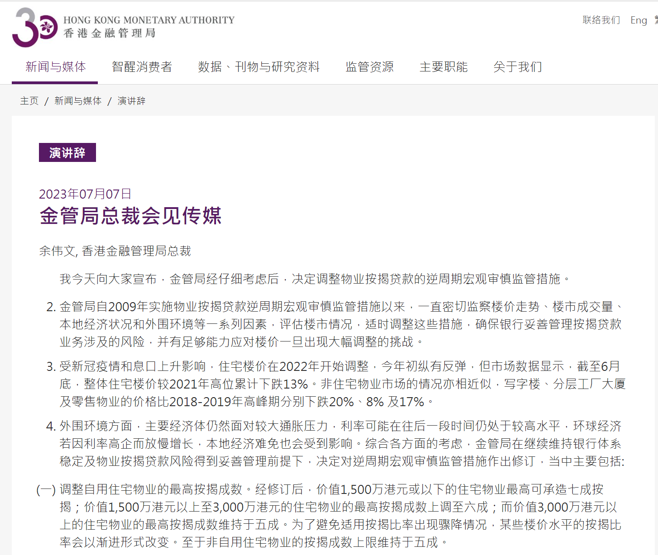Click paragraph 2 starting with 金管局自2009年

(x=340, y=324)
